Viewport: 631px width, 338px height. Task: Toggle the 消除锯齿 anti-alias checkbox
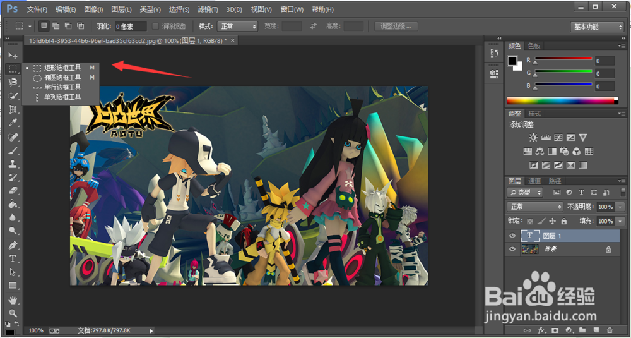coord(156,26)
